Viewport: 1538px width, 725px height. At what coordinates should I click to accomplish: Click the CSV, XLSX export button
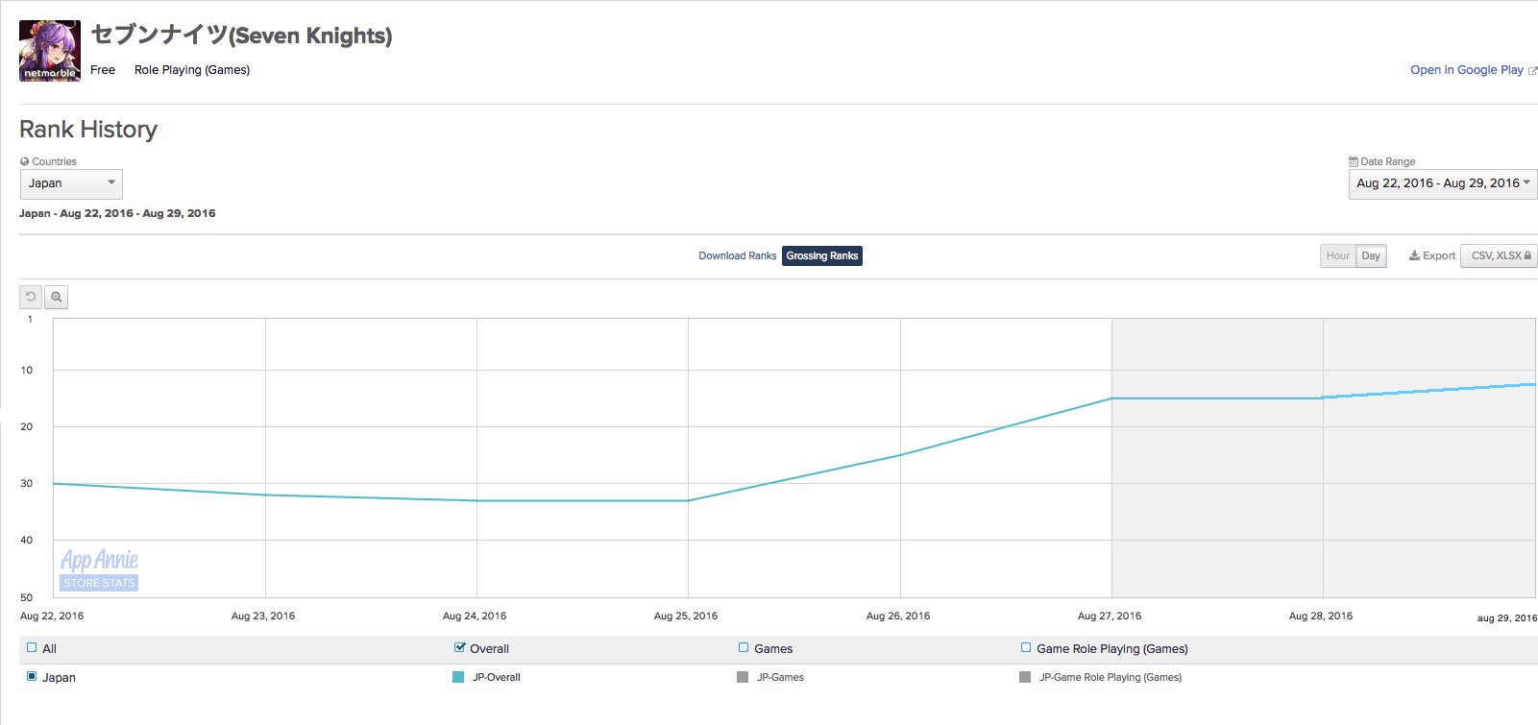1499,255
